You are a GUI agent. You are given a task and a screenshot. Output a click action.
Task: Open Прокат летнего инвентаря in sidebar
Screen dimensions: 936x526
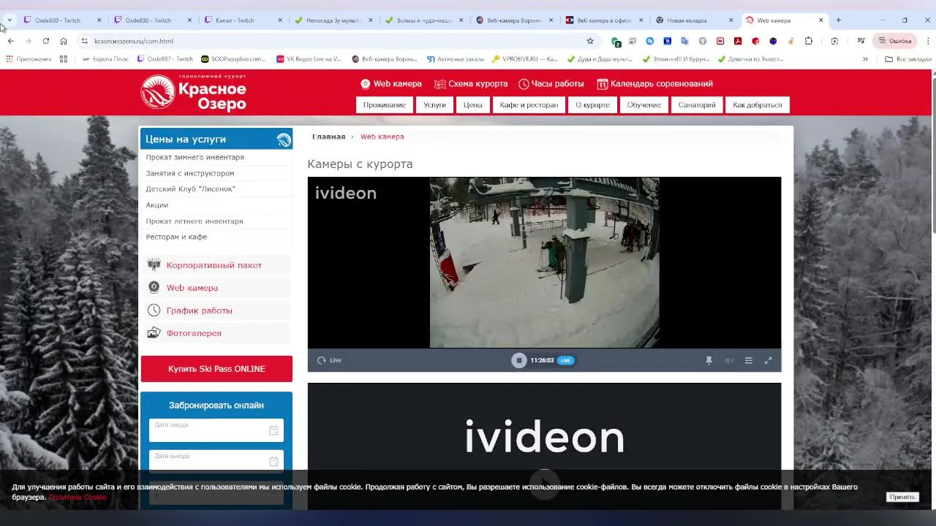(195, 221)
